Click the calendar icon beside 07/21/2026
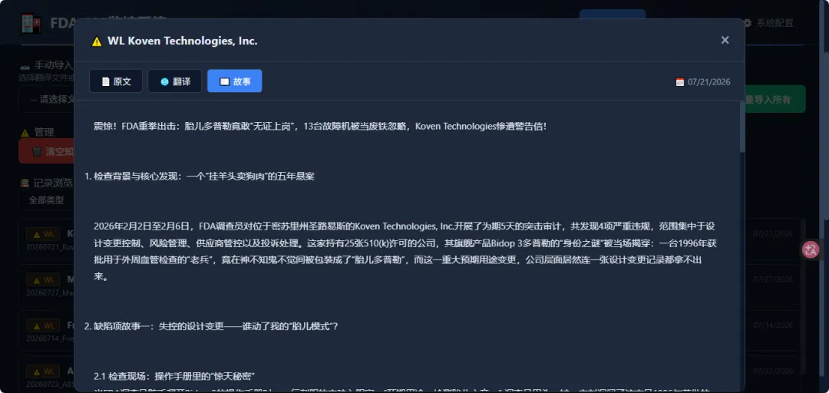This screenshot has height=393, width=829. [x=680, y=82]
